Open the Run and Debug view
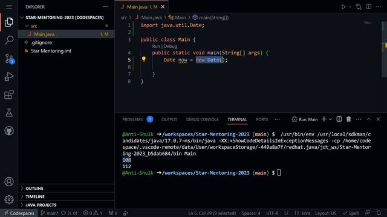 coord(9,77)
